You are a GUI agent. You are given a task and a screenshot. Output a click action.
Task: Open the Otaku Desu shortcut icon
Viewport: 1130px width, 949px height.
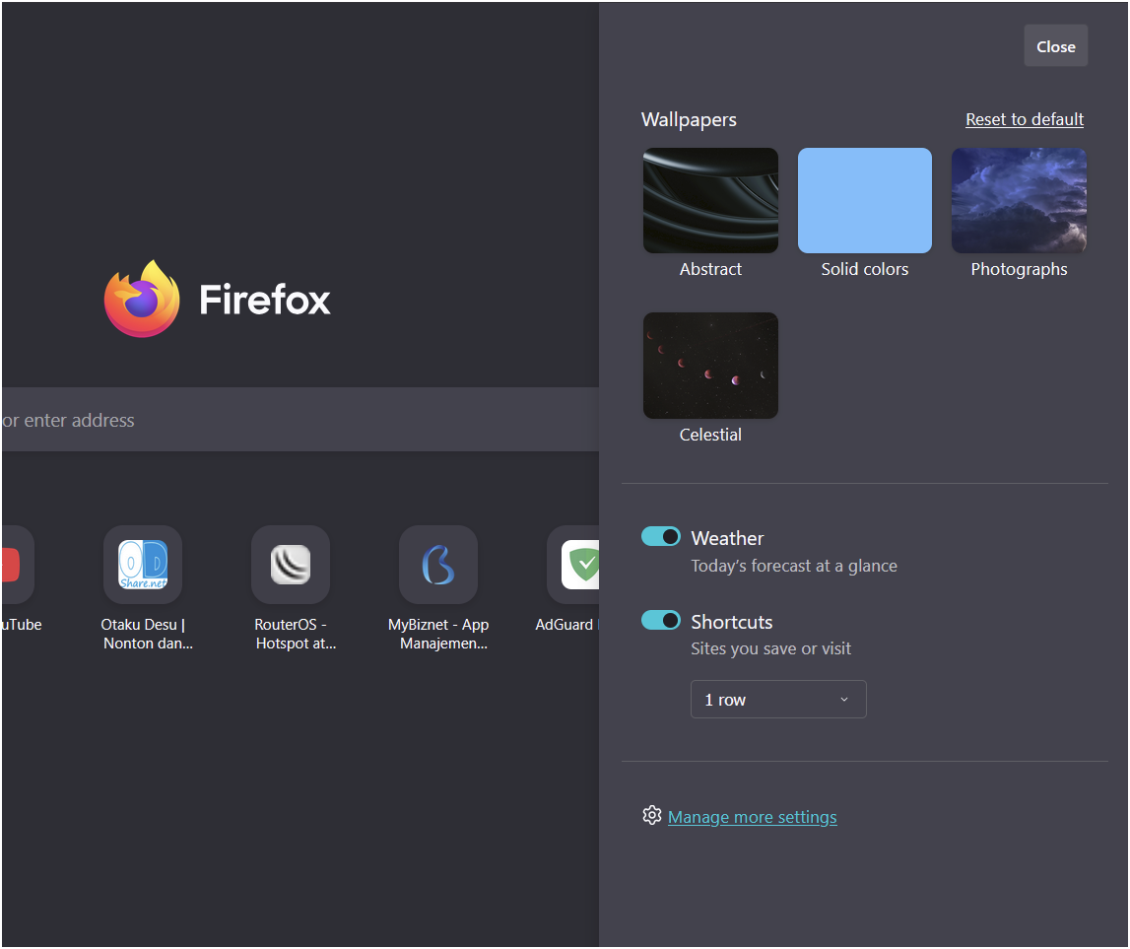point(143,564)
